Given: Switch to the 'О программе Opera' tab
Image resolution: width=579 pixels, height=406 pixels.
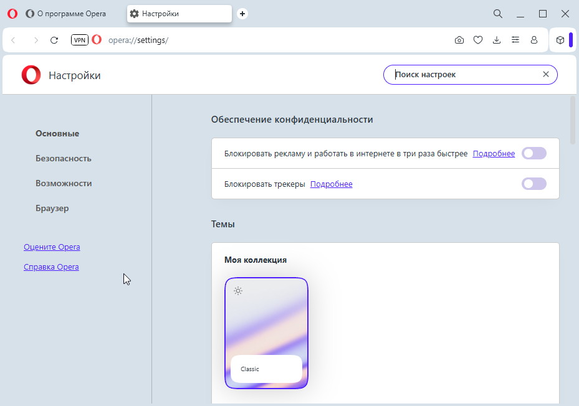Looking at the screenshot, I should click(65, 14).
